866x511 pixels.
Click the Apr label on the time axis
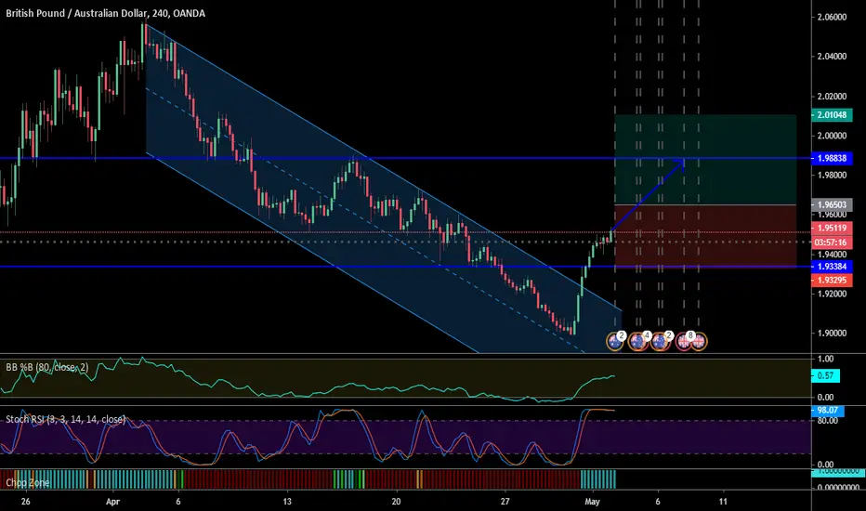pyautogui.click(x=112, y=502)
